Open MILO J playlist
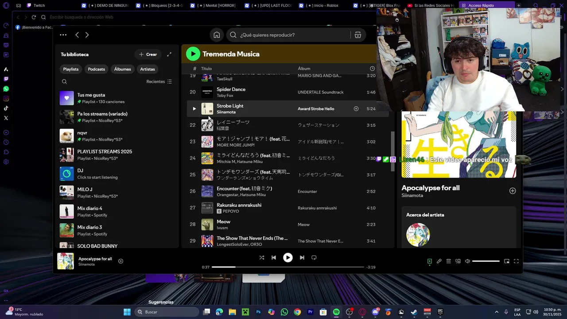This screenshot has width=567, height=319. (117, 193)
